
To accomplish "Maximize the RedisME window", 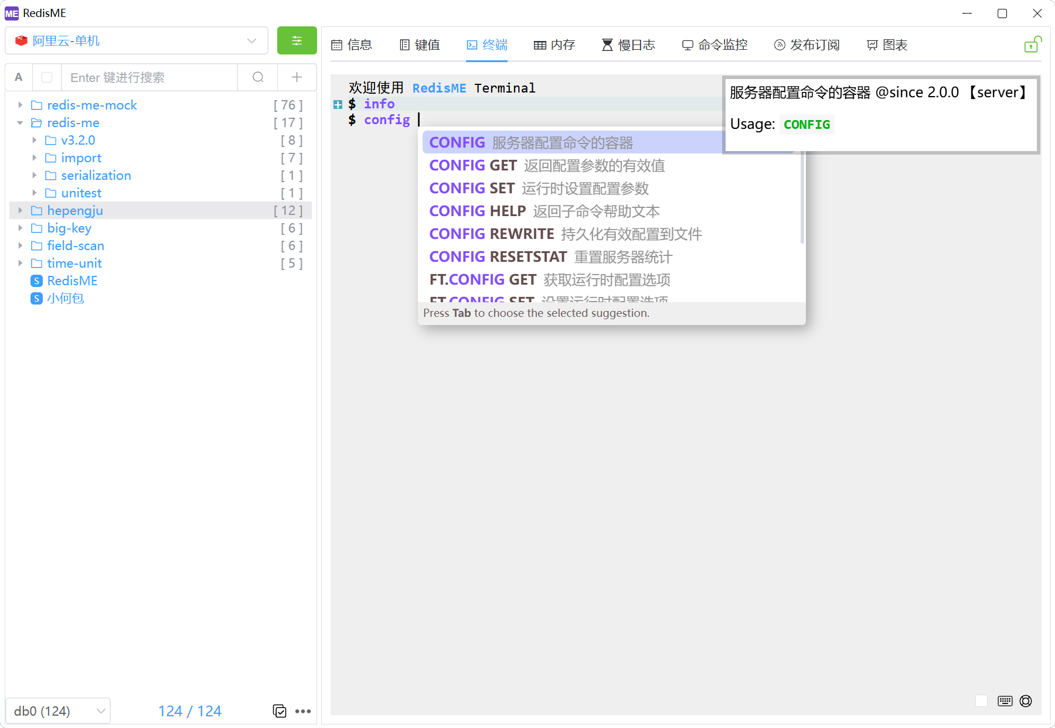I will (1002, 13).
